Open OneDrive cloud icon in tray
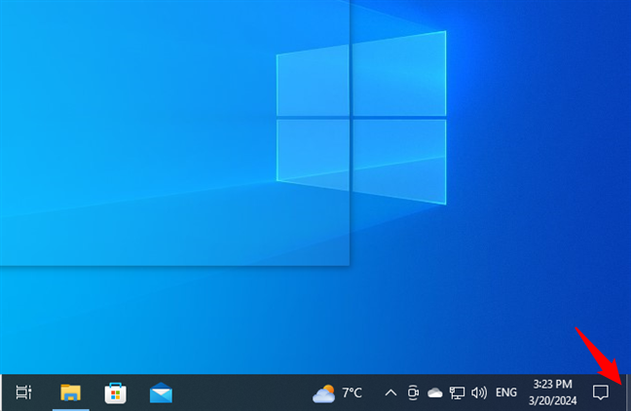The height and width of the screenshot is (411, 631). pyautogui.click(x=435, y=392)
